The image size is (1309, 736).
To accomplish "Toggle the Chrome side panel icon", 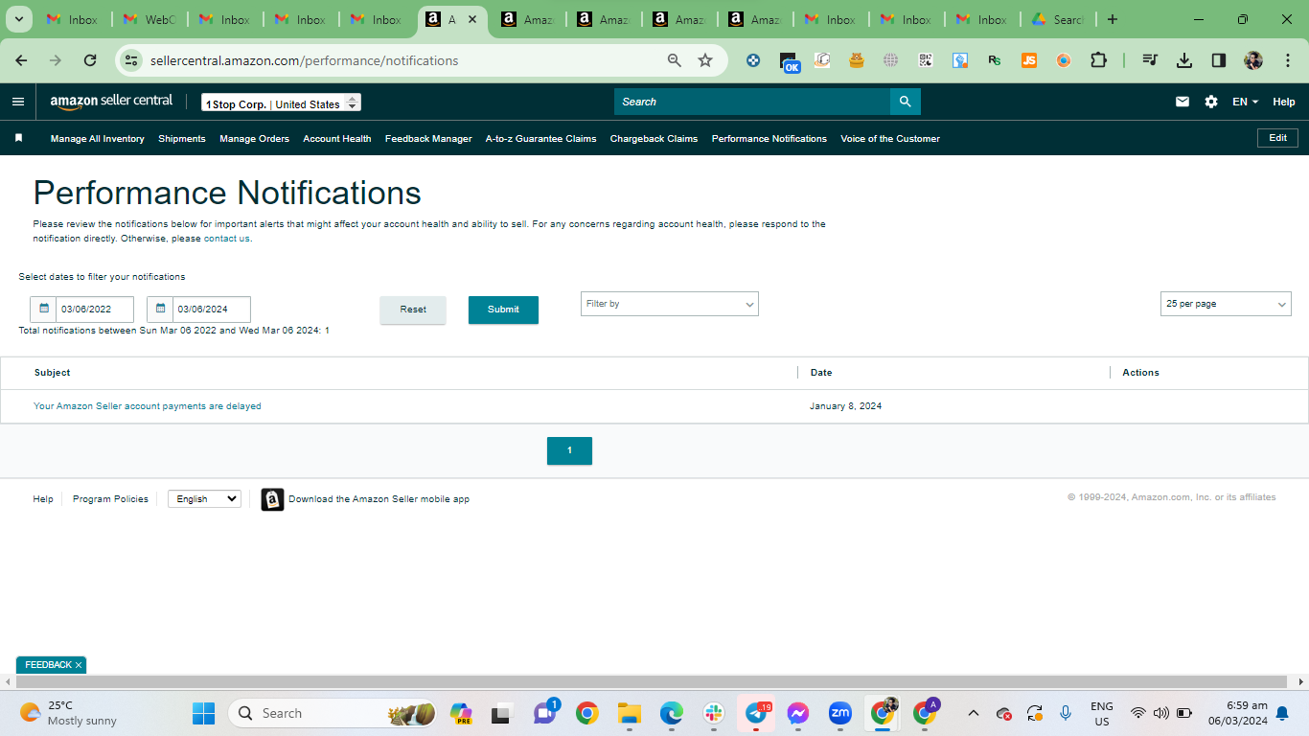I will point(1219,60).
